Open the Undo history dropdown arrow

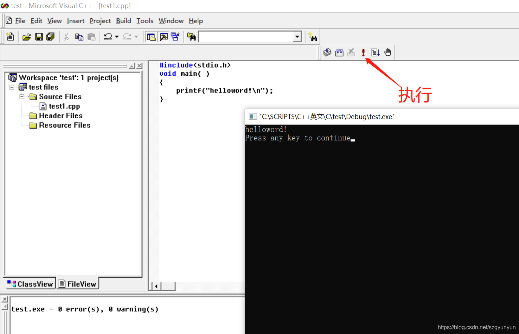tap(117, 37)
